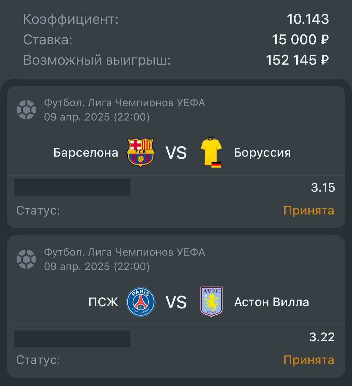
Task: Tap the Принята status of the Barcelona bet
Action: [309, 210]
